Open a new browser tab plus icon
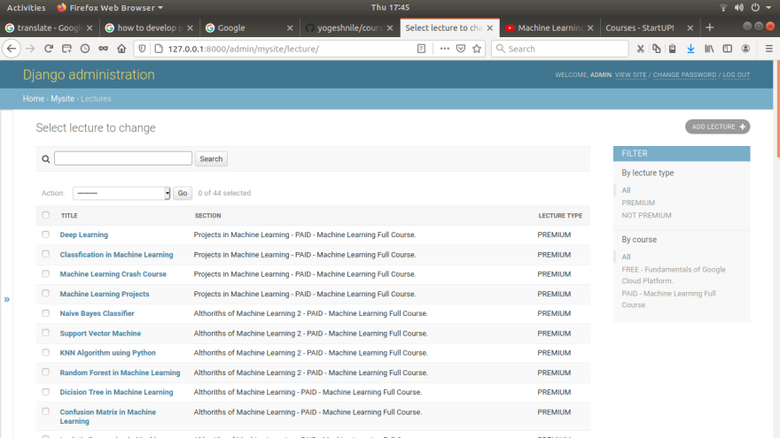 click(x=709, y=27)
